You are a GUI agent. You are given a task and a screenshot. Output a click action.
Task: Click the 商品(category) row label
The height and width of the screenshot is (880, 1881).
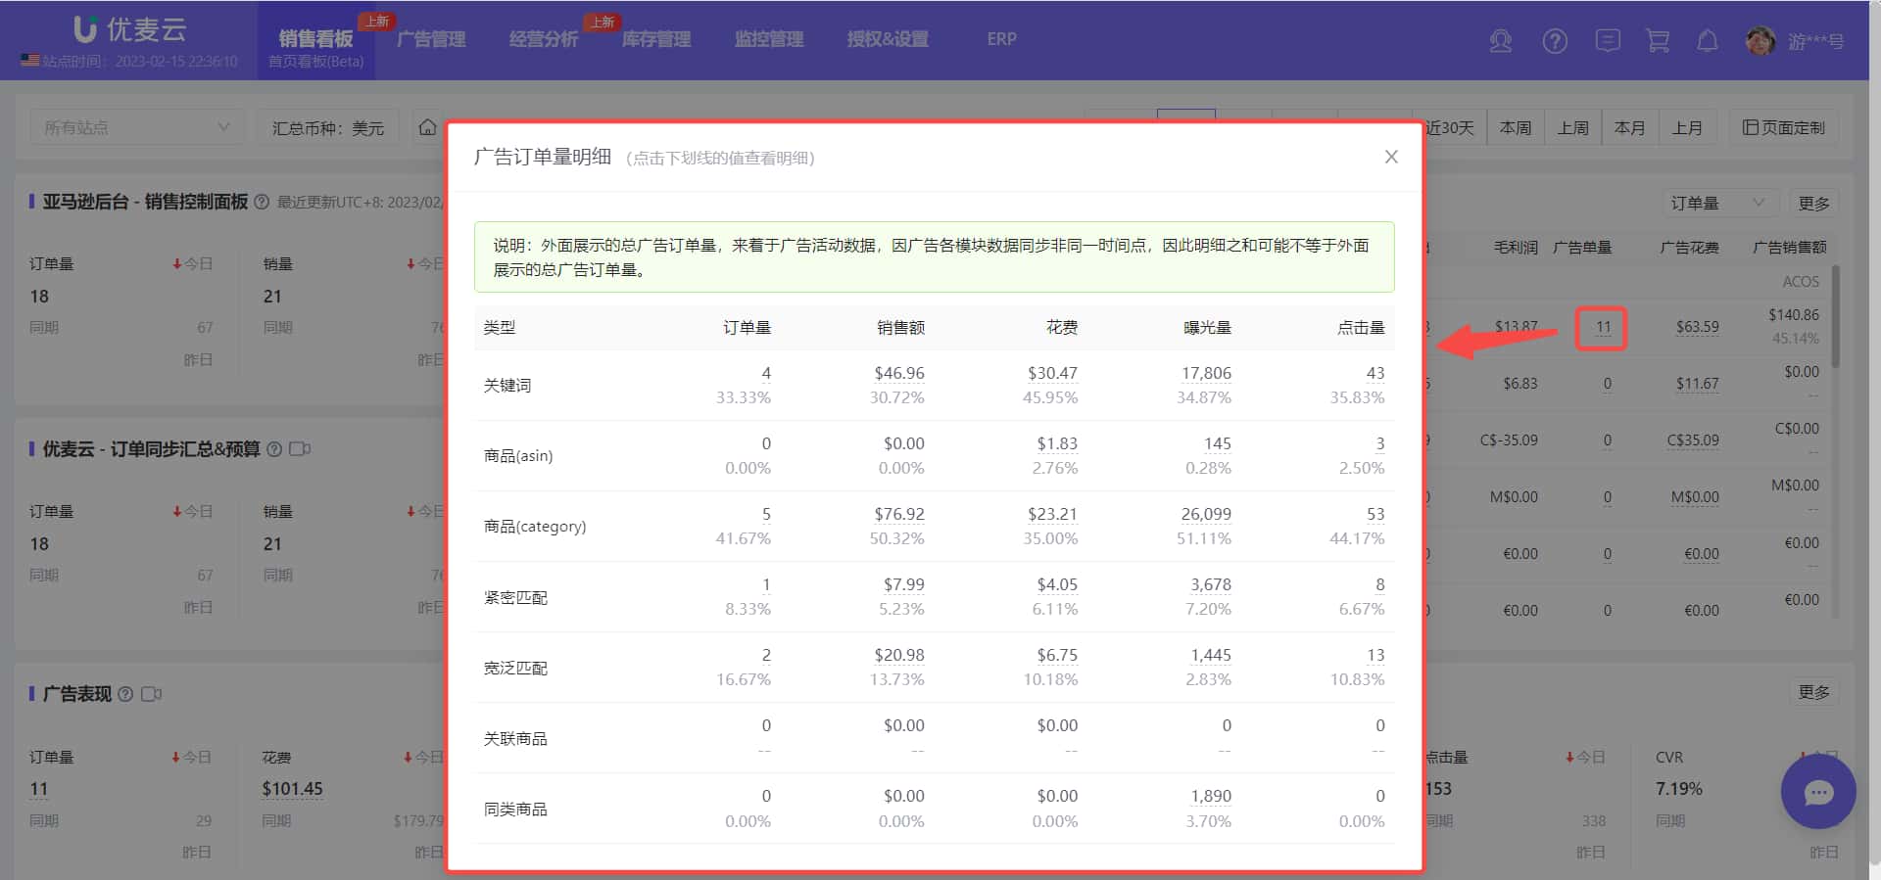(535, 527)
